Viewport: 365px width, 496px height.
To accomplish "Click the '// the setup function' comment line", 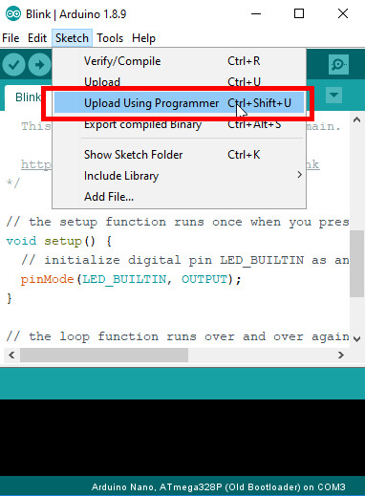I will [x=177, y=222].
